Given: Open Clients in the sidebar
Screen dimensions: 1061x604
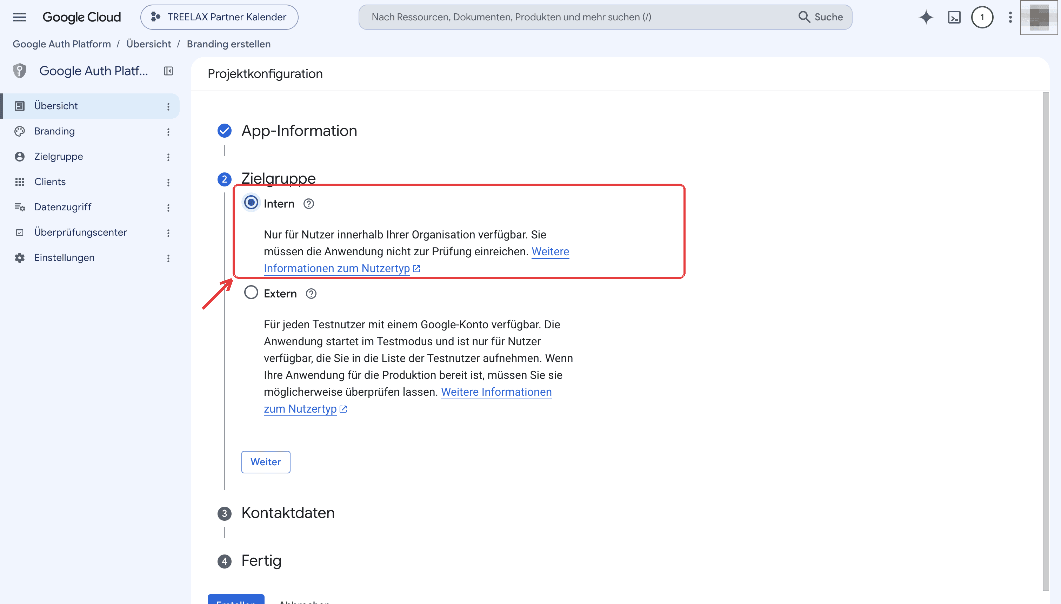Looking at the screenshot, I should pos(90,182).
